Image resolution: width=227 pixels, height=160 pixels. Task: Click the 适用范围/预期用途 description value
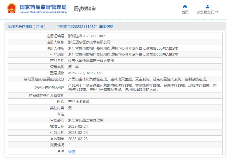[x=142, y=87]
